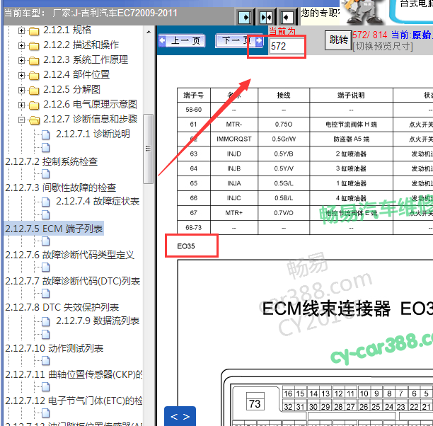This screenshot has width=433, height=426.
Task: Select 2.12.2 描述和操作 tree label
Action: 81,45
